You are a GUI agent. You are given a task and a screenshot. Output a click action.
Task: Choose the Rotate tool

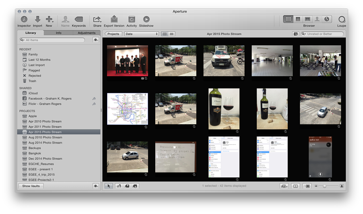point(119,186)
